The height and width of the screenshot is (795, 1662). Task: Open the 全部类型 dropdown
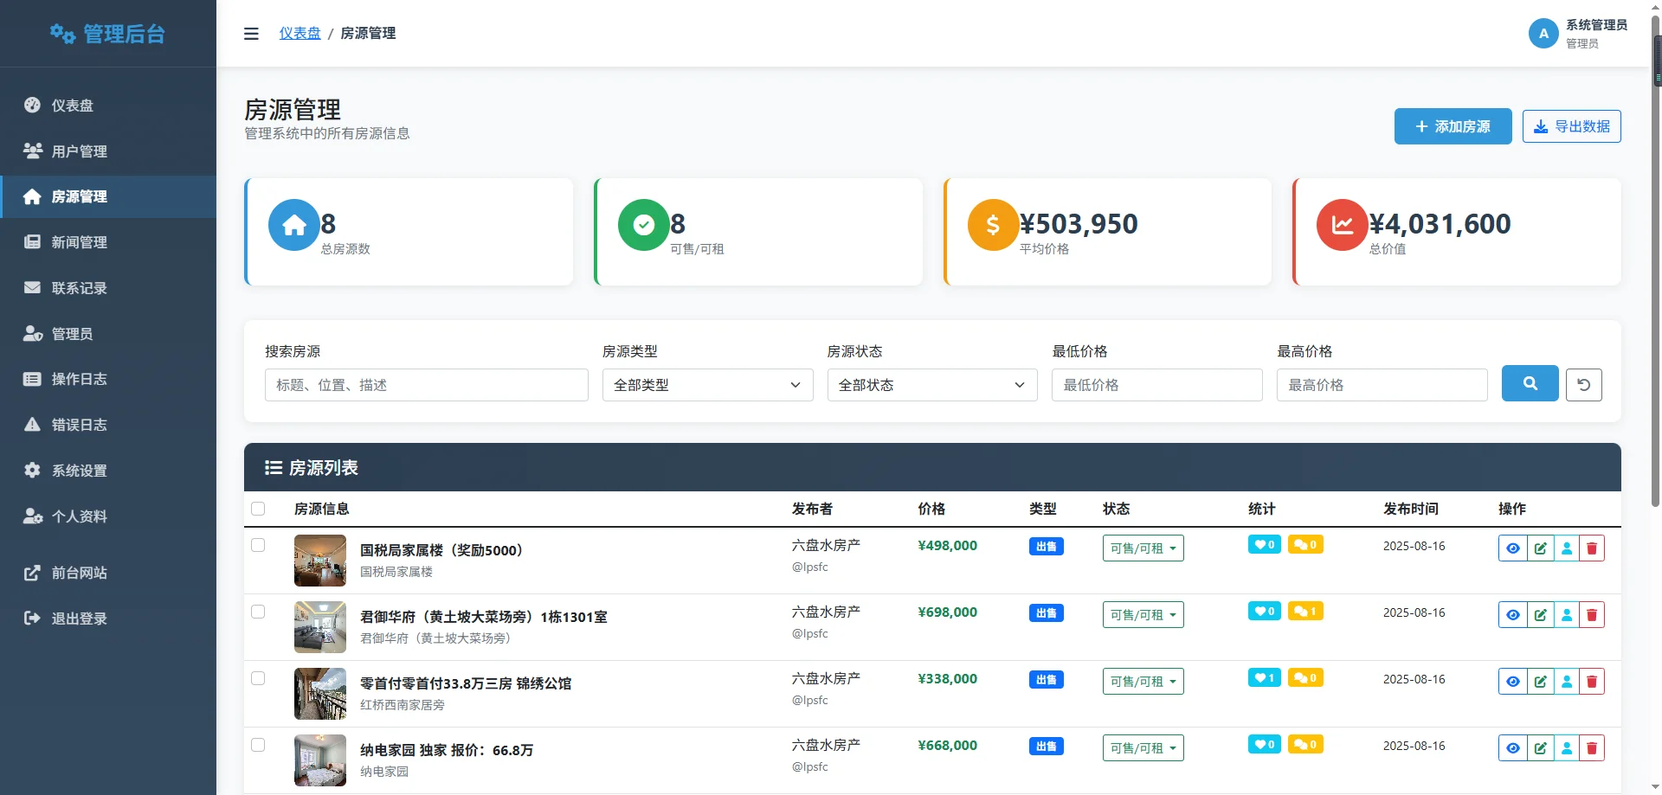tap(707, 384)
